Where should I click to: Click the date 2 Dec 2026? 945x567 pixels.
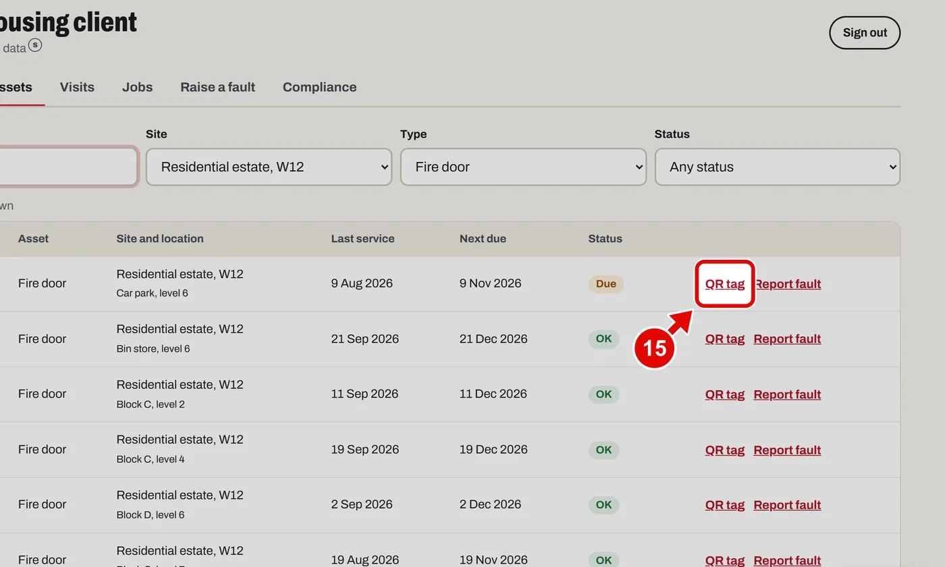coord(491,505)
